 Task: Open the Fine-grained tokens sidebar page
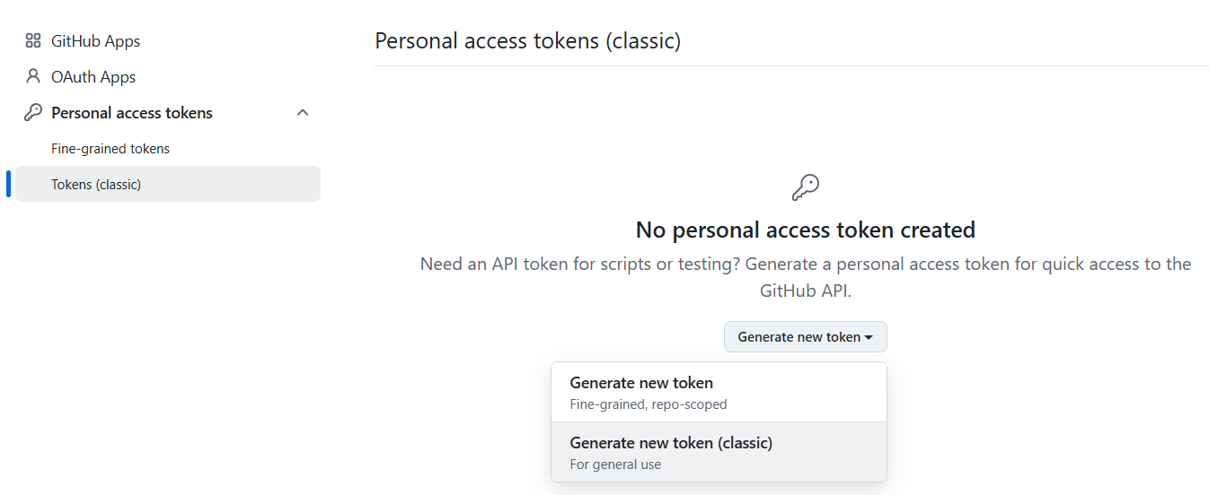(x=110, y=149)
